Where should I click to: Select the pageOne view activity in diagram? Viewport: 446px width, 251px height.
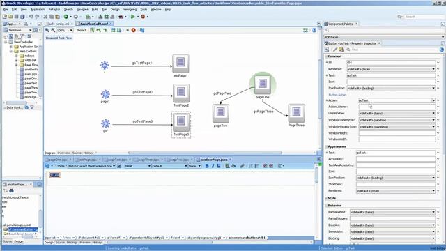(263, 84)
